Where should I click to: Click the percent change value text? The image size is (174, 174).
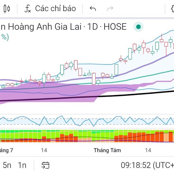click(x=4, y=37)
